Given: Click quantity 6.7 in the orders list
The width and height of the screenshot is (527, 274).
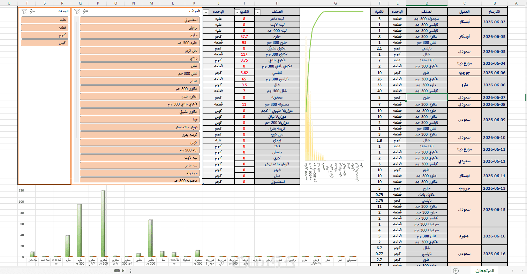Looking at the screenshot, I should (x=380, y=248).
